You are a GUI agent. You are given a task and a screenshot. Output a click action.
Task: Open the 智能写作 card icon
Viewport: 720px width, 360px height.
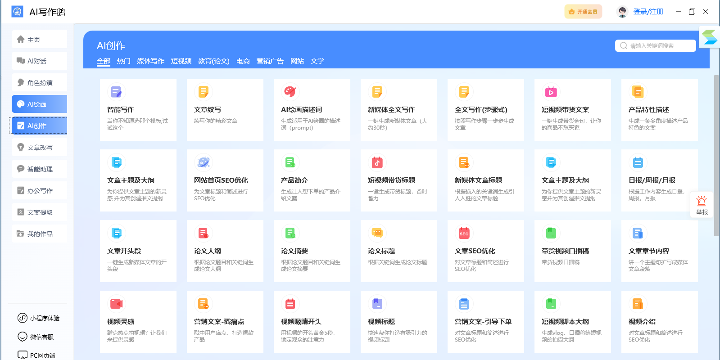pos(116,92)
